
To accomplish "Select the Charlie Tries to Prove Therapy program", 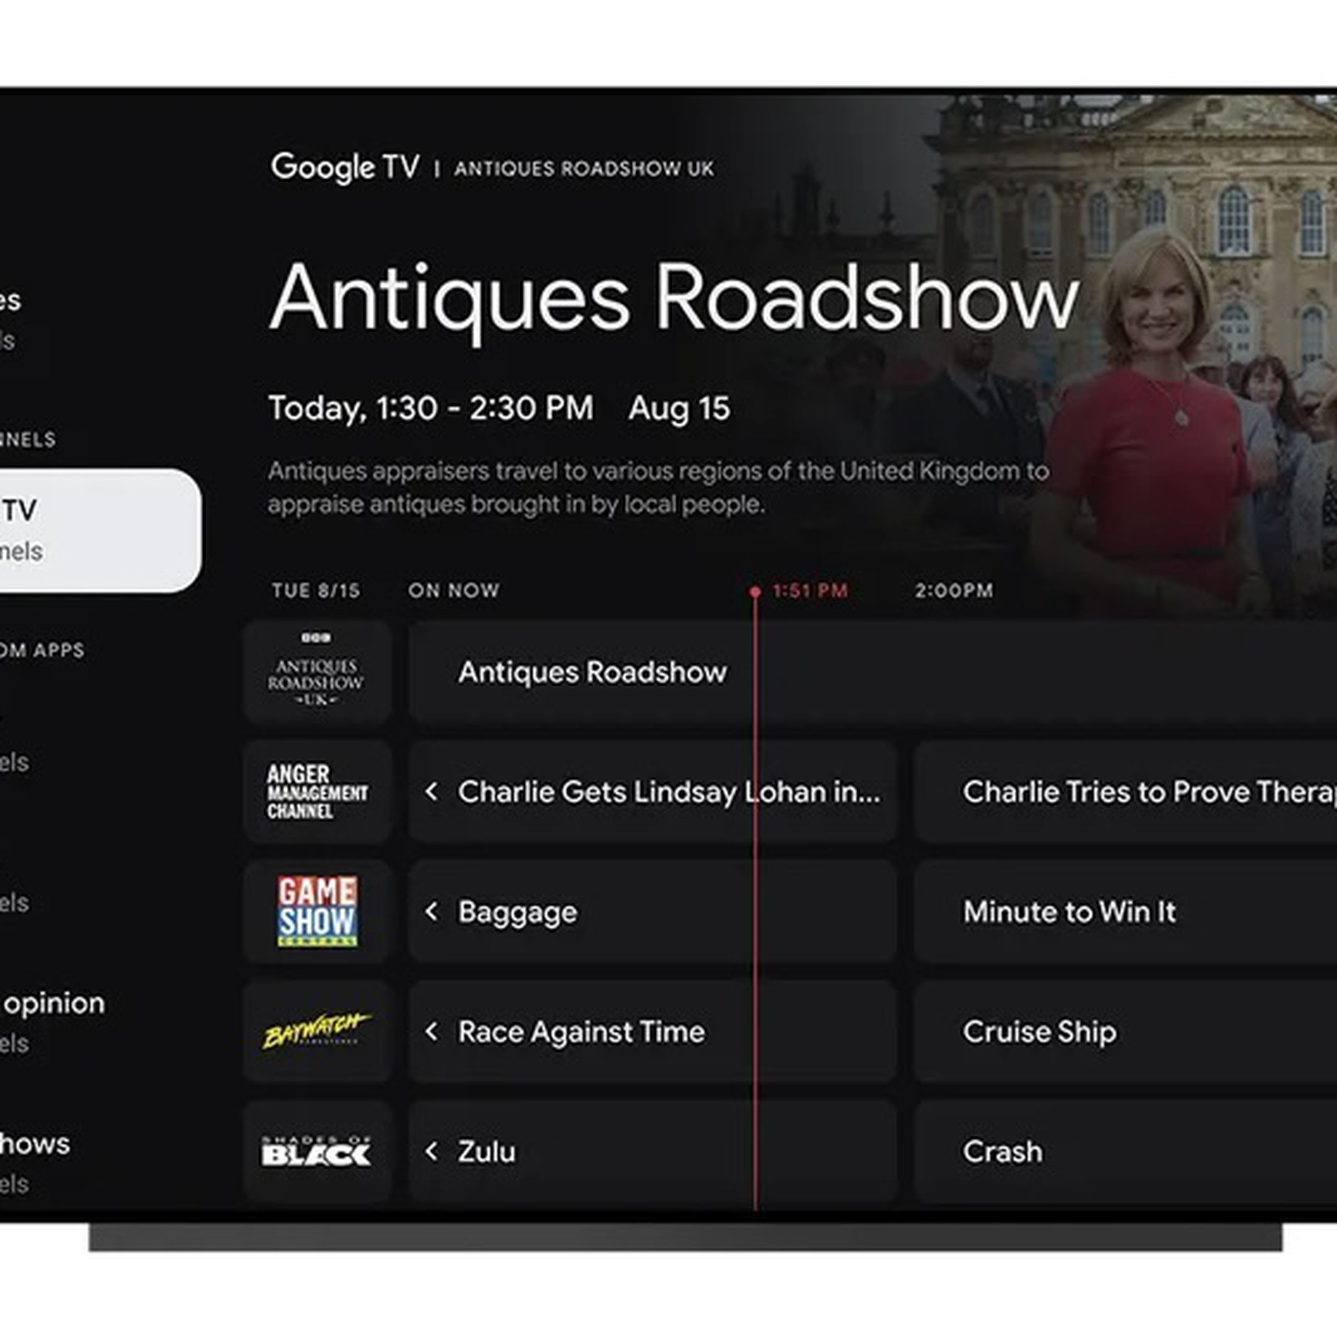I will [1125, 792].
